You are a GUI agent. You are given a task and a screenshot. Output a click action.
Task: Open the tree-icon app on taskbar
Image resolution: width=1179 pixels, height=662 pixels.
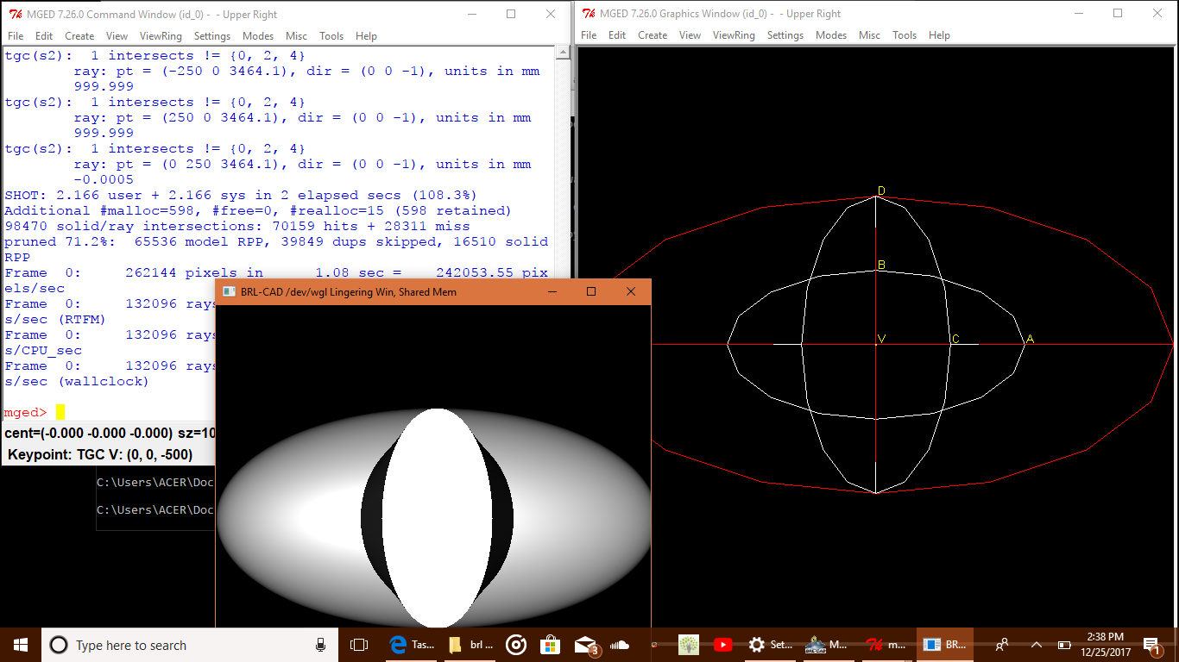688,645
